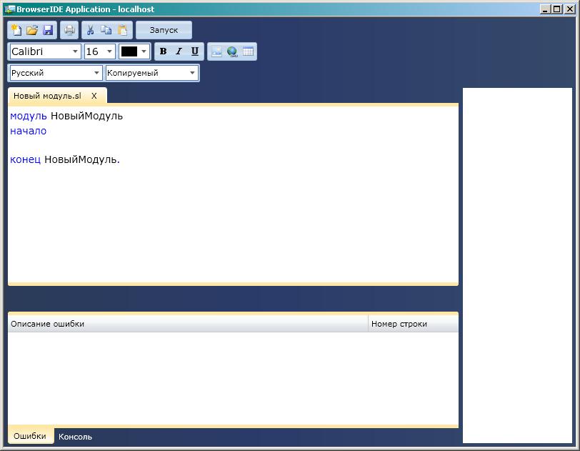
Task: Click the Copy icon in the toolbar
Action: (x=106, y=30)
